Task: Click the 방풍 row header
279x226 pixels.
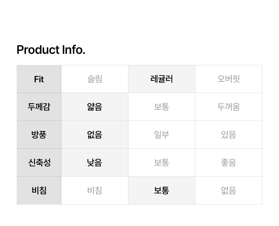Action: tap(39, 135)
